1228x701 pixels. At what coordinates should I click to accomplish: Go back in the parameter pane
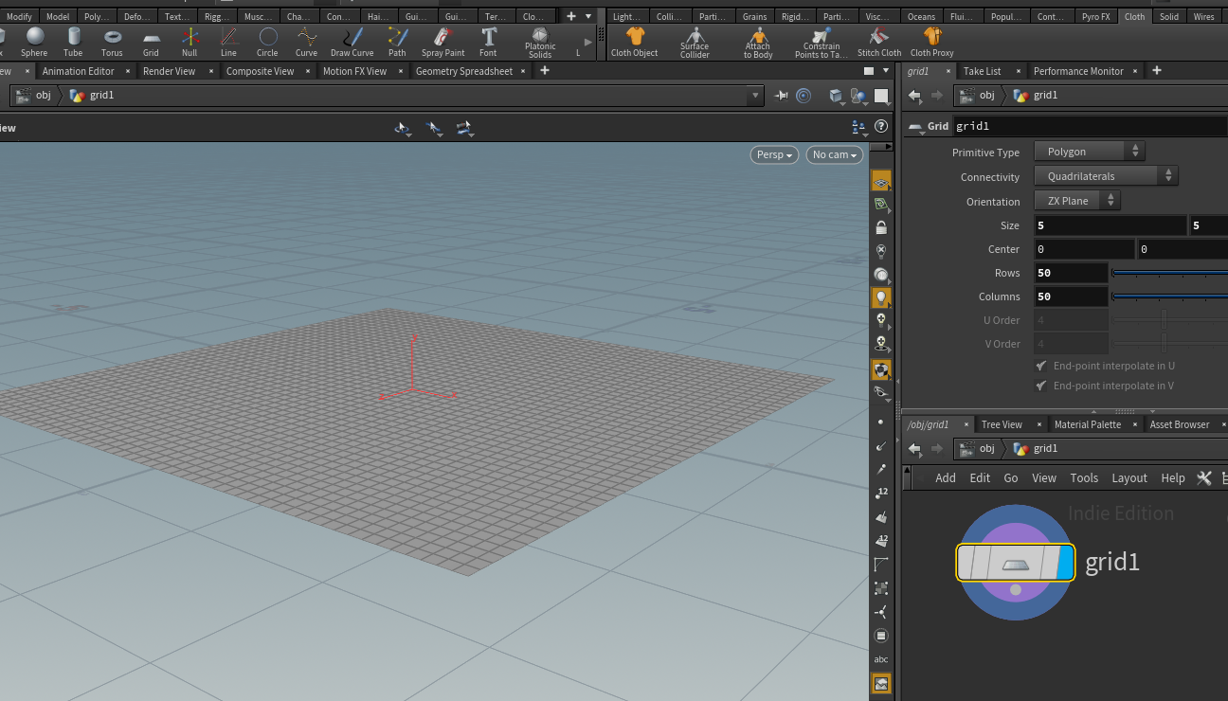pos(915,95)
